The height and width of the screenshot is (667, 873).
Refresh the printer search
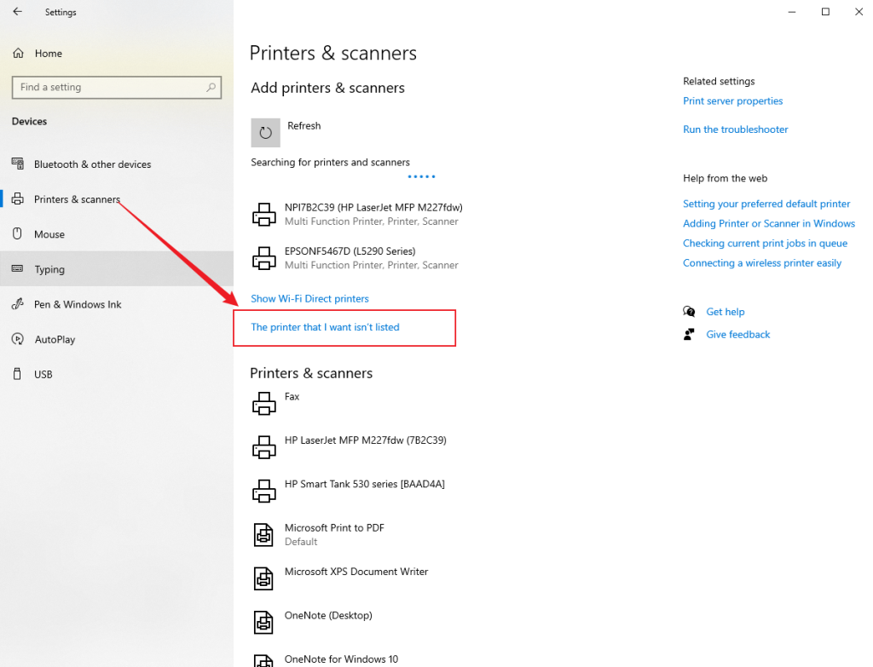click(265, 133)
